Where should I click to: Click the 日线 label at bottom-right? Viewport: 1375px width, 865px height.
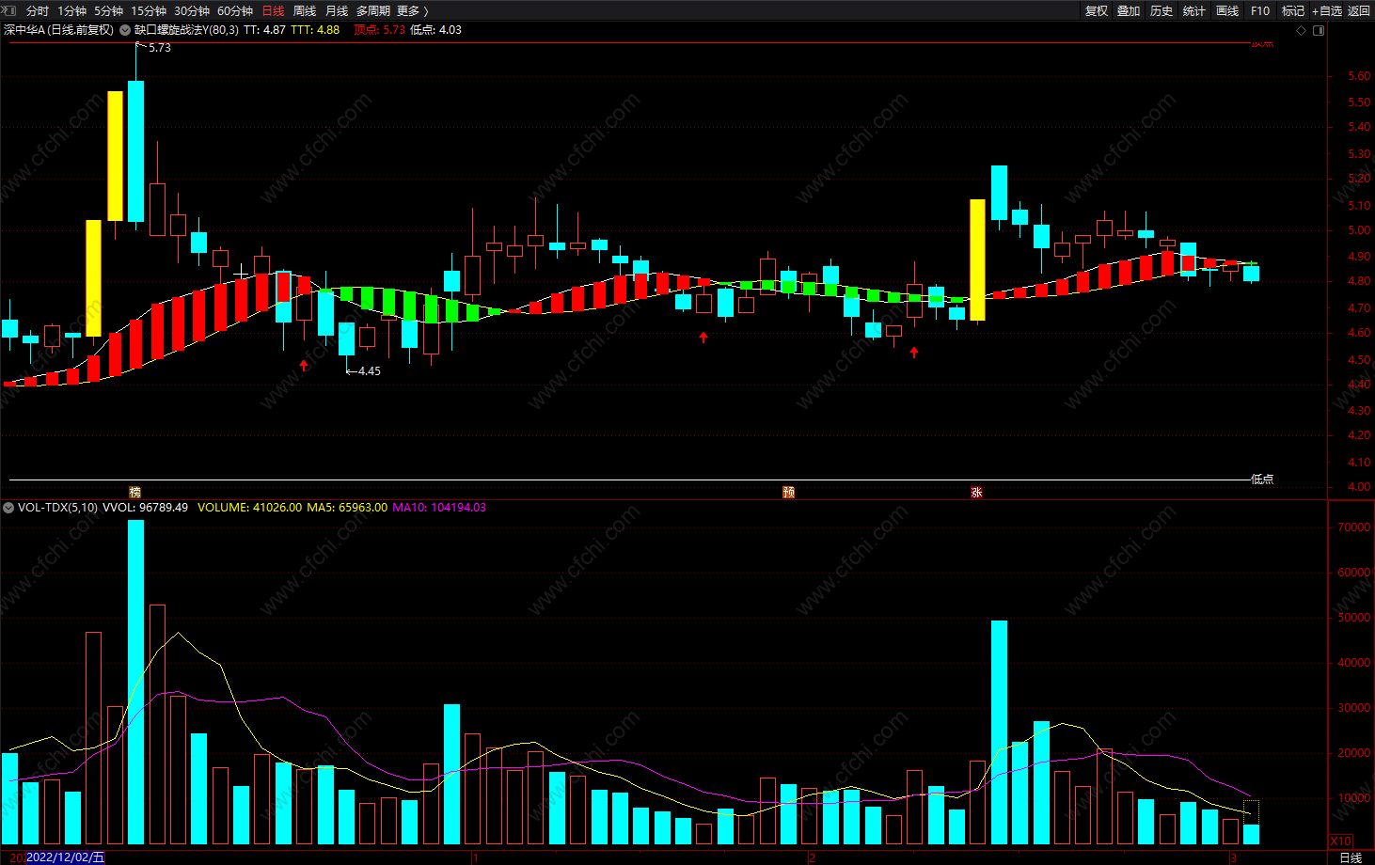click(1351, 857)
